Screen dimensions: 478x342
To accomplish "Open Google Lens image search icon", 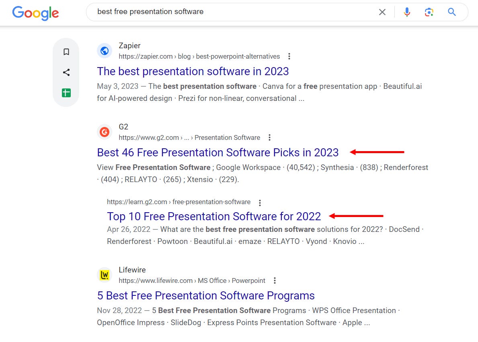I will pyautogui.click(x=429, y=12).
